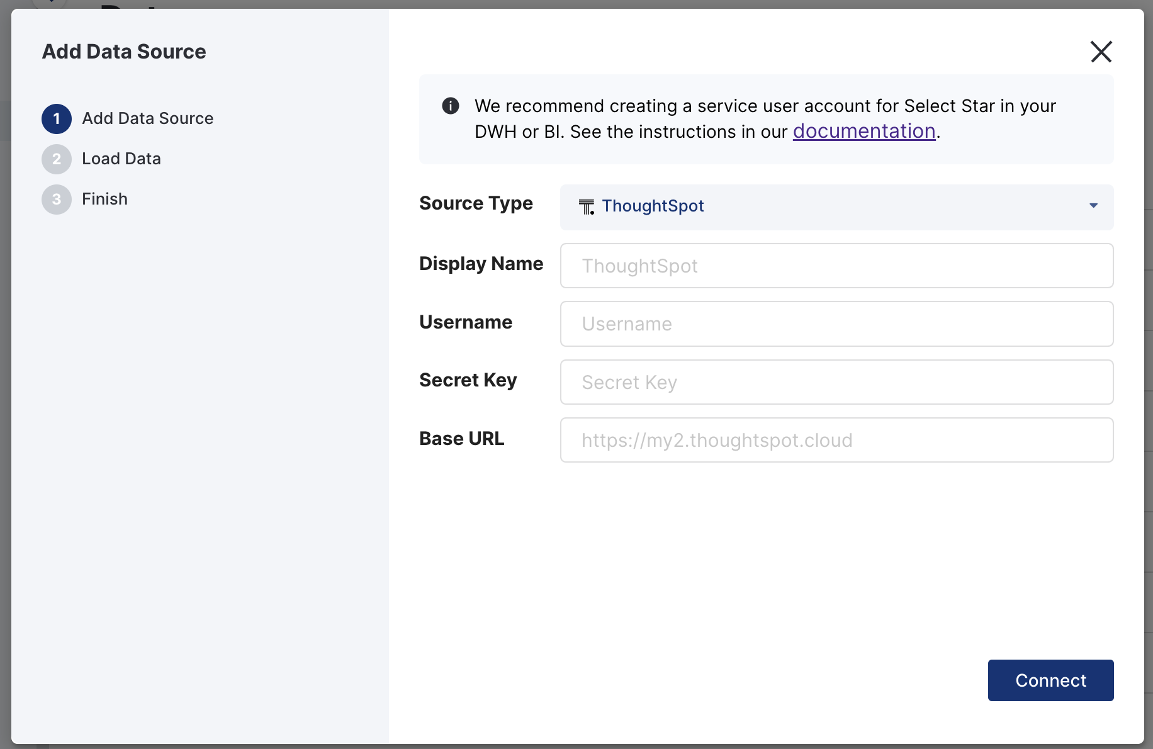Viewport: 1153px width, 749px height.
Task: Expand the Source Type caret arrow
Action: 1093,206
